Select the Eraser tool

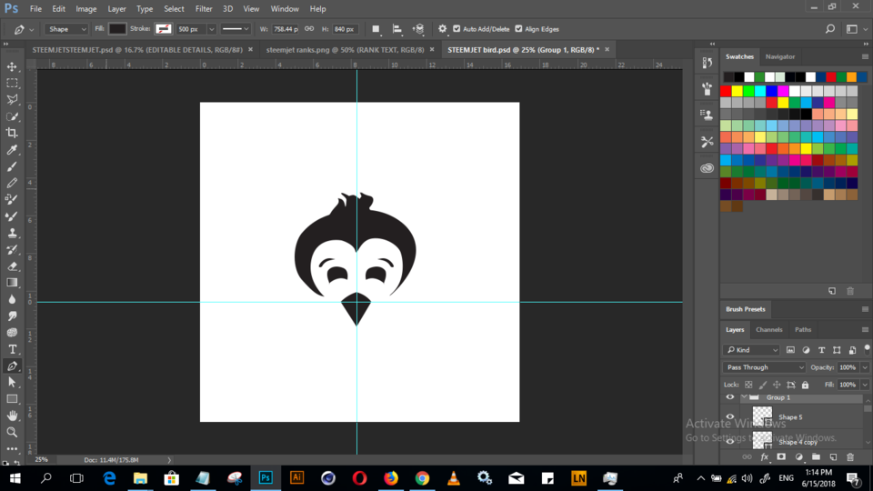click(12, 266)
